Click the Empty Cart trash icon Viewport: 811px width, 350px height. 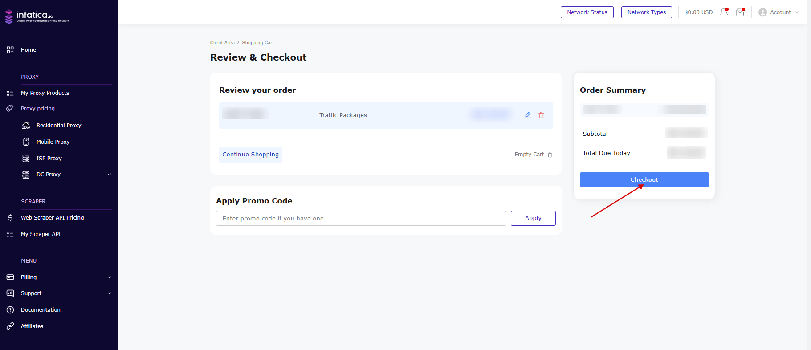pyautogui.click(x=550, y=155)
